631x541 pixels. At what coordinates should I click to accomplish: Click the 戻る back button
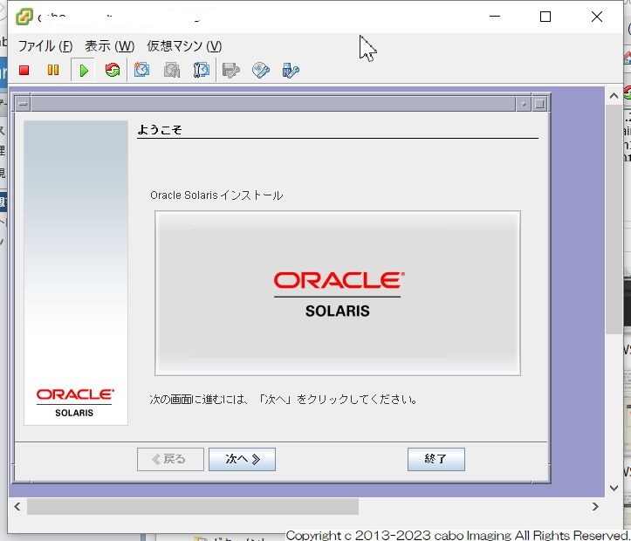(170, 459)
